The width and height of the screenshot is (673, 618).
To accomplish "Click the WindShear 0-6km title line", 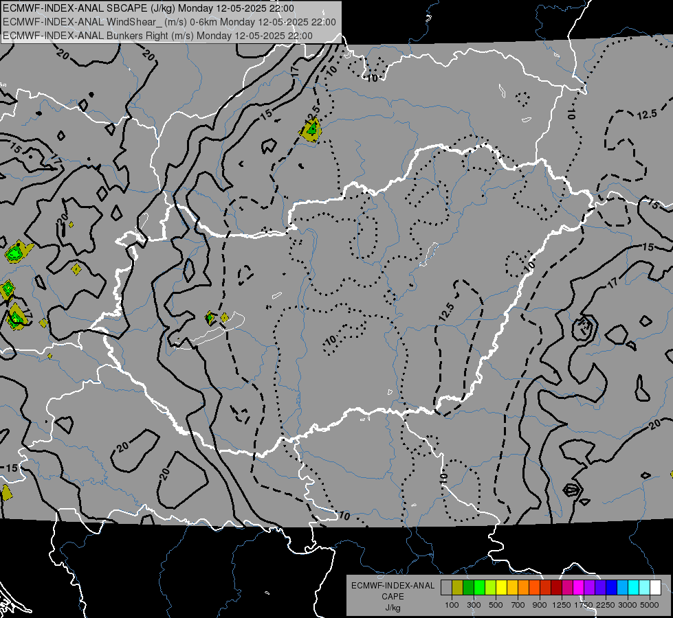I will pyautogui.click(x=169, y=22).
